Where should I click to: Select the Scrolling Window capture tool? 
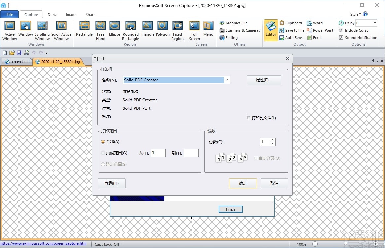click(42, 30)
